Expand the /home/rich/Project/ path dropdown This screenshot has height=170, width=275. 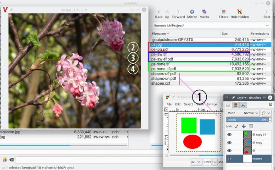tap(267, 26)
